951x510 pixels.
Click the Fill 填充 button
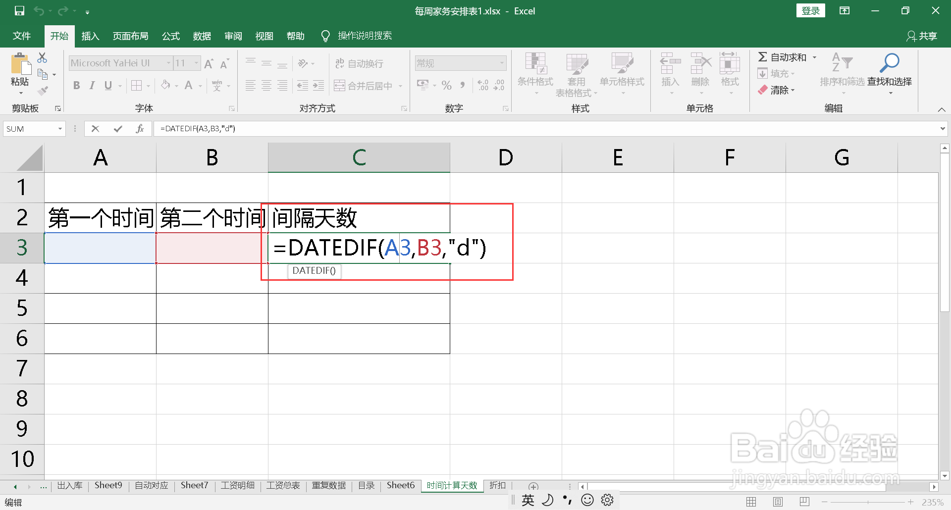point(776,74)
